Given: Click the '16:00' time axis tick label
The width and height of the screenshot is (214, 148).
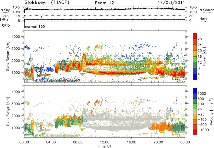Looking at the screenshot, I should click(x=131, y=142).
